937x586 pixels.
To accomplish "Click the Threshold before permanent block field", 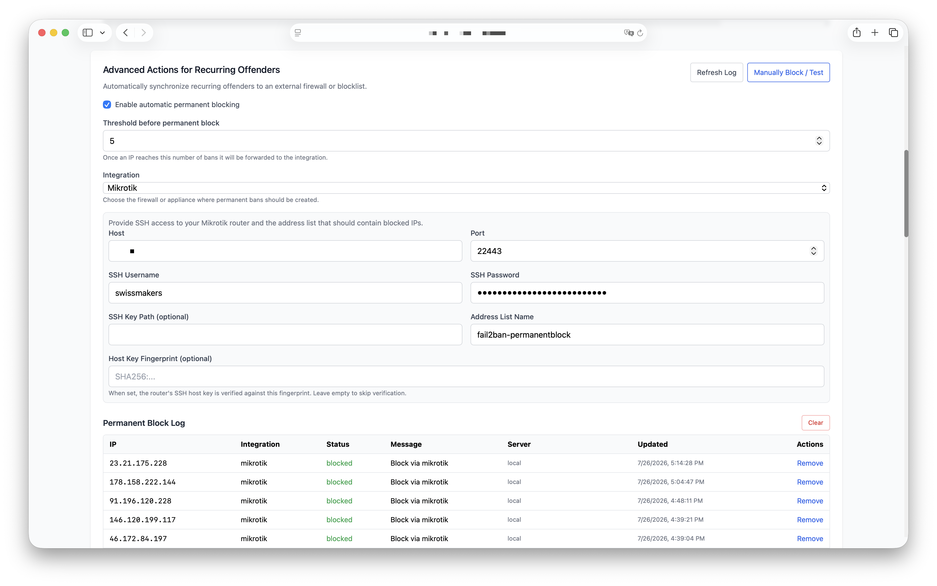I will (466, 141).
